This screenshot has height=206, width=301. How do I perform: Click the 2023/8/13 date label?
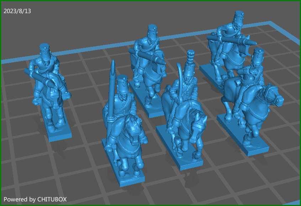17,11
